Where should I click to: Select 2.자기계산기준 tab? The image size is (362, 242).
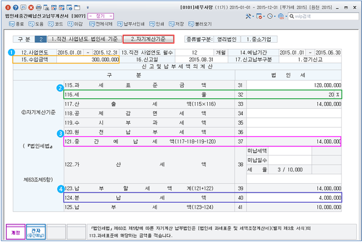pyautogui.click(x=148, y=39)
